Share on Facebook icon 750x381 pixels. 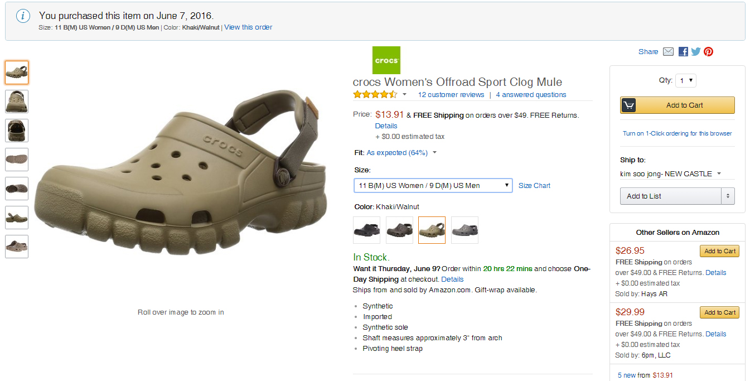tap(683, 52)
